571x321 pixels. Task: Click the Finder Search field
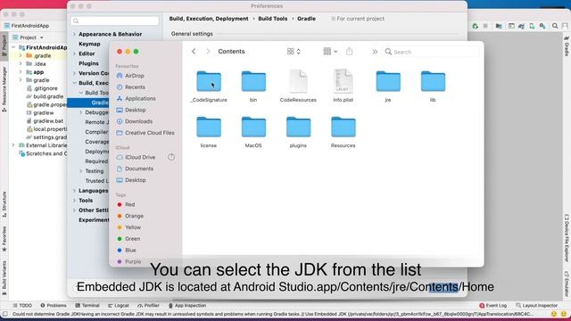(432, 52)
